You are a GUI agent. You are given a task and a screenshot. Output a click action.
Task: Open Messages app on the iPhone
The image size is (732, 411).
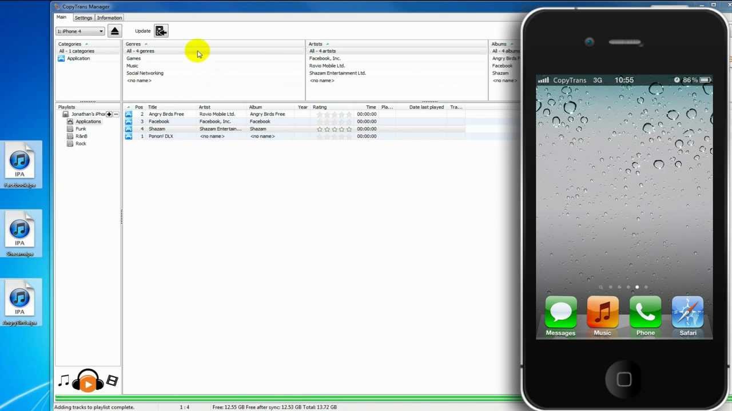(560, 316)
